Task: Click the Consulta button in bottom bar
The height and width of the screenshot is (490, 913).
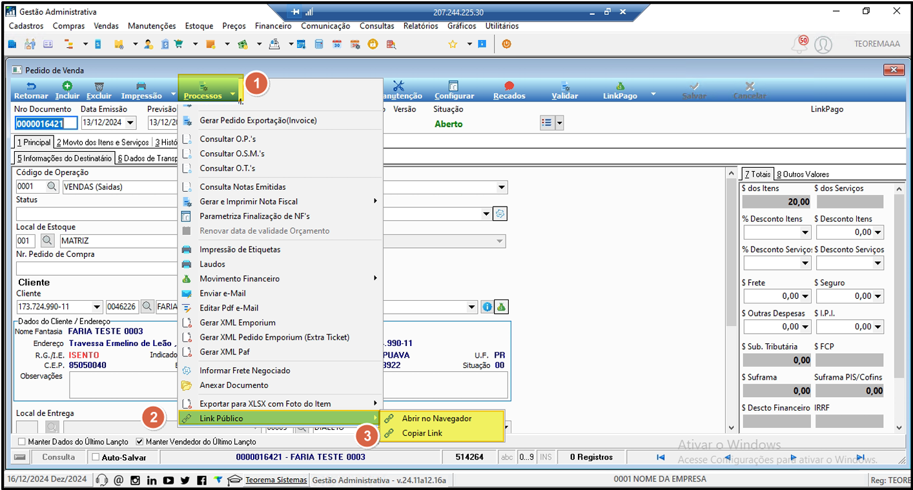Action: tap(59, 457)
